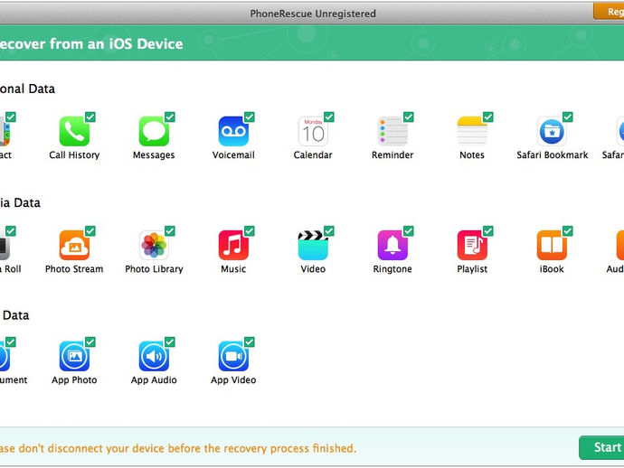This screenshot has width=624, height=468.
Task: Uncheck the App Audio checkbox
Action: tap(170, 342)
